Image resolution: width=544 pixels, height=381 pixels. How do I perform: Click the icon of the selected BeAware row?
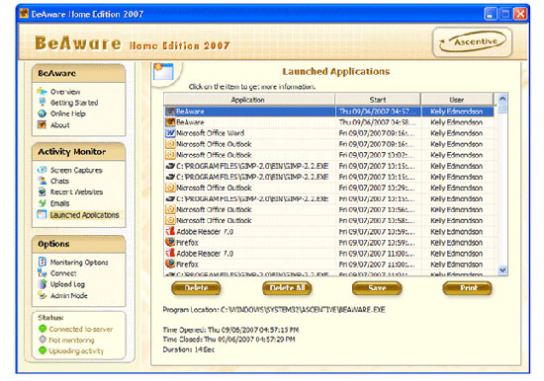pos(170,112)
